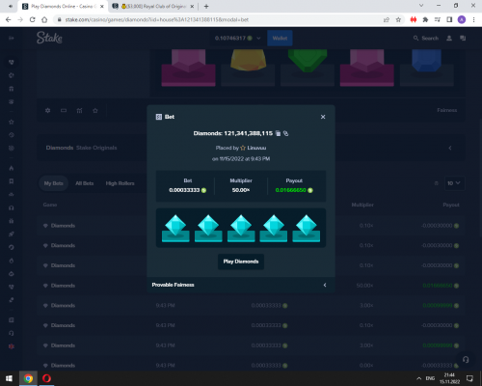The height and width of the screenshot is (386, 482).
Task: Share this page via address bar icon
Action: [387, 19]
